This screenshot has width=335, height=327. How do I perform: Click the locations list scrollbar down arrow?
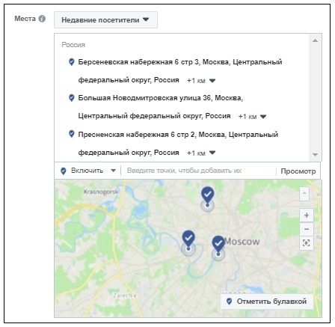tap(315, 155)
